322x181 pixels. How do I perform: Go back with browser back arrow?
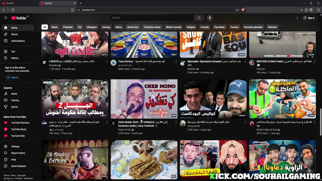[4, 10]
